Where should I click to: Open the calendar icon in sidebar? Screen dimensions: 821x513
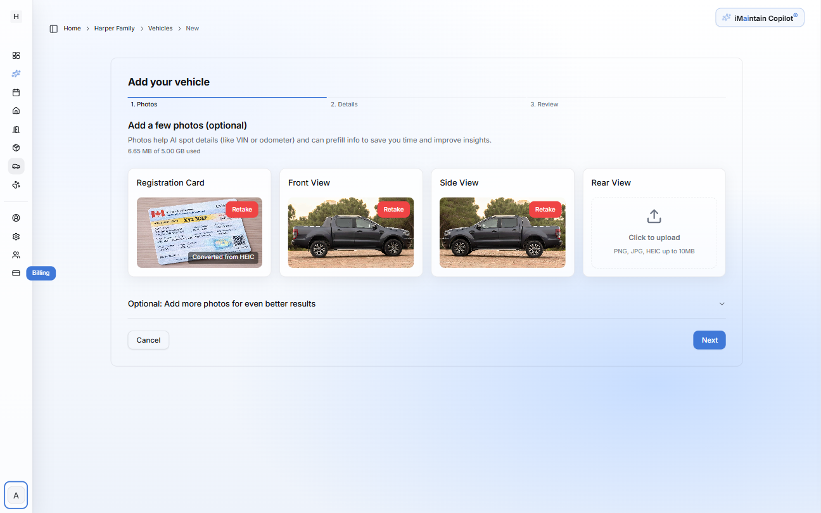[16, 92]
